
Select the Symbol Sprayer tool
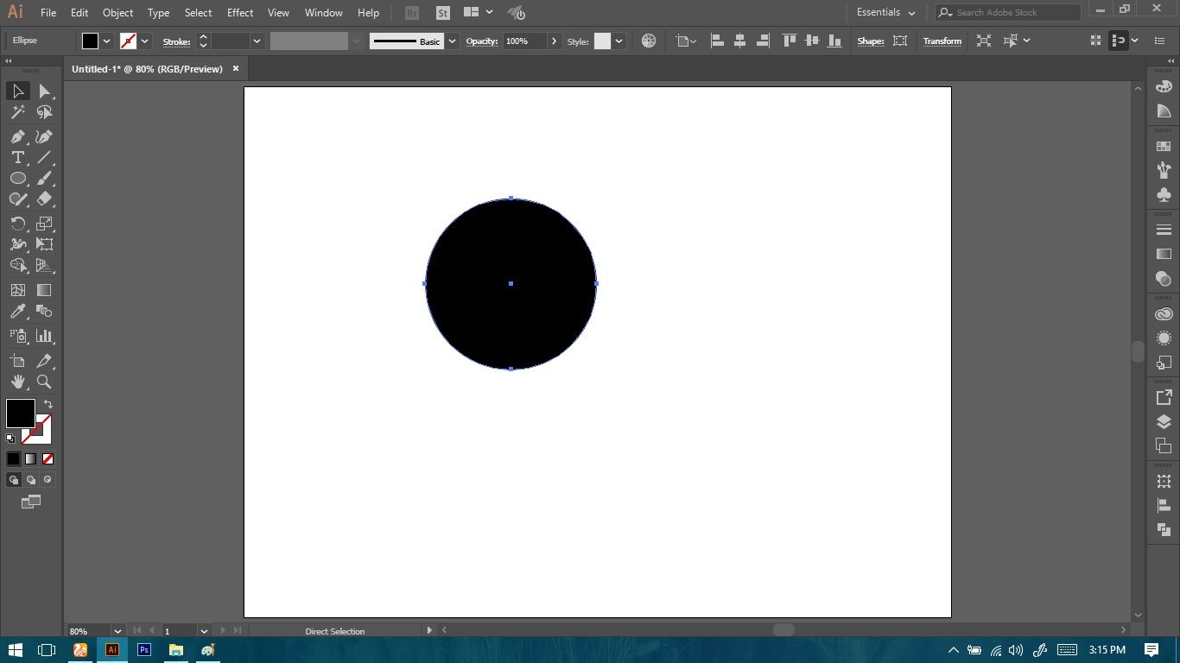pos(17,336)
